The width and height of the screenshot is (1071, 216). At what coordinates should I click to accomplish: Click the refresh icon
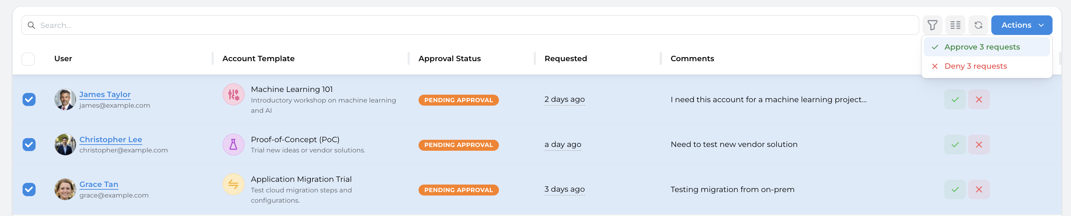tap(978, 25)
